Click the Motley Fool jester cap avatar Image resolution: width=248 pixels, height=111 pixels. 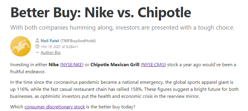point(21,46)
